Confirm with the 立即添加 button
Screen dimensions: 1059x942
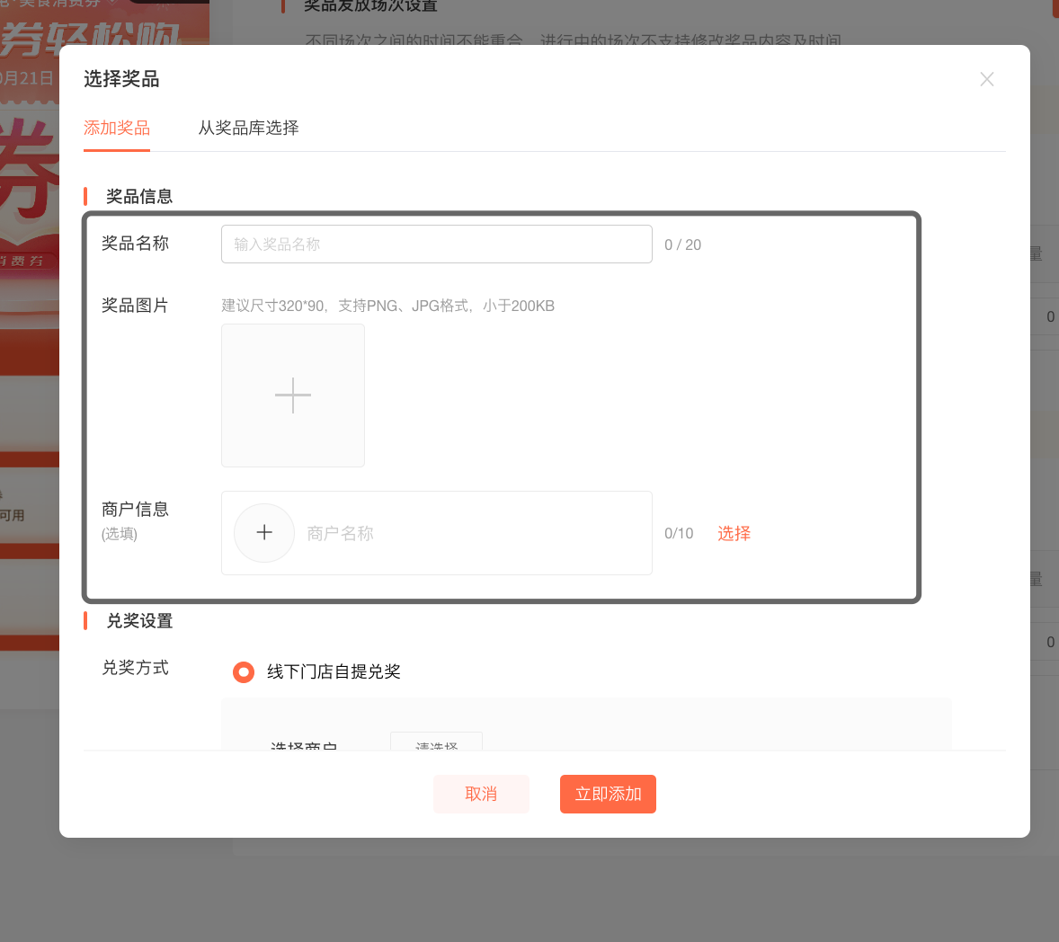[608, 795]
